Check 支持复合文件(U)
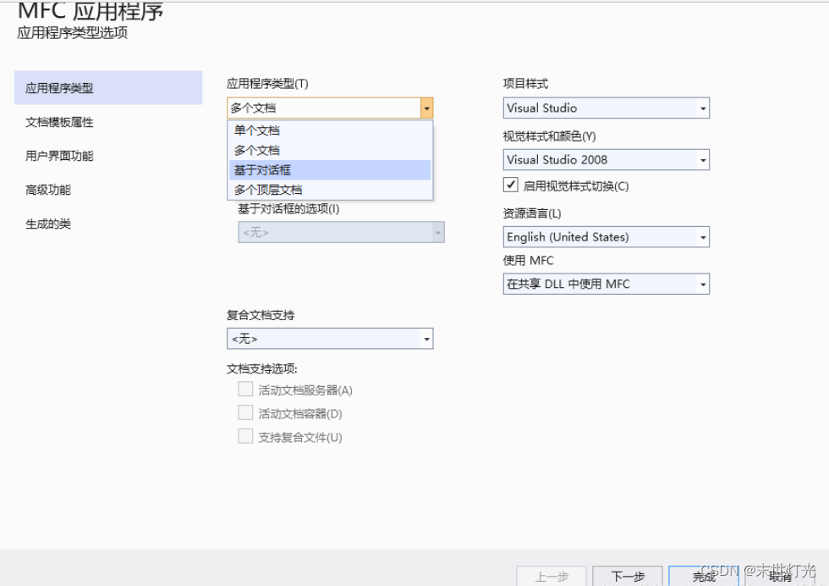Viewport: 829px width, 586px height. tap(245, 436)
